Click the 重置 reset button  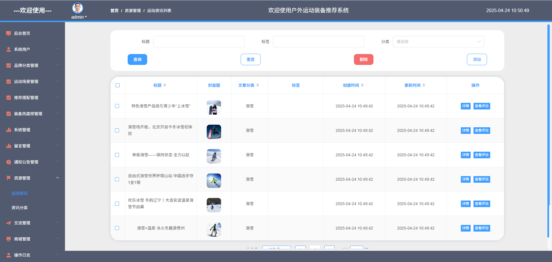coord(251,59)
